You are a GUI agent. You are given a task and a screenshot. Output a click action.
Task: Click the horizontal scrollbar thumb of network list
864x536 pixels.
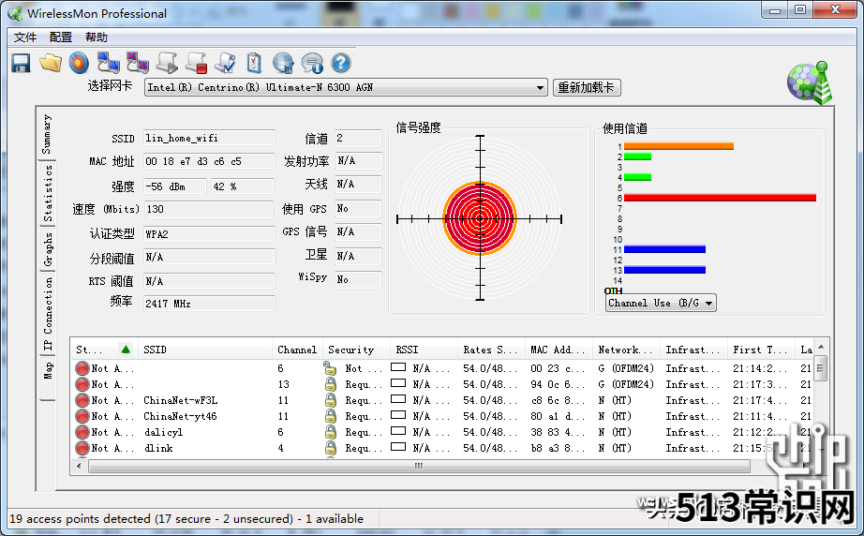[x=419, y=466]
